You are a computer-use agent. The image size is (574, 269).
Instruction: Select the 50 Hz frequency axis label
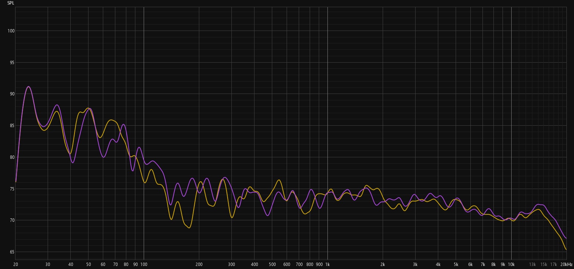(x=88, y=264)
